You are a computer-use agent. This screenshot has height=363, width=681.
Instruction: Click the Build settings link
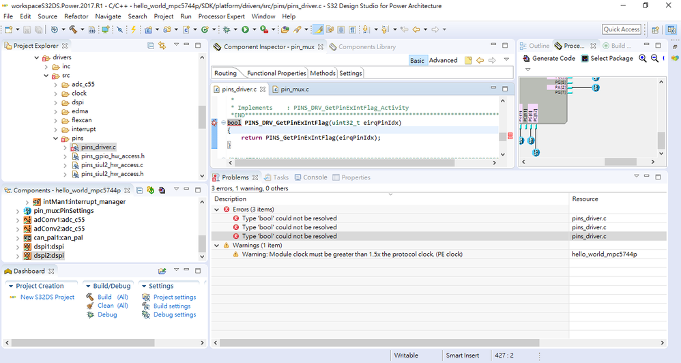pos(172,306)
